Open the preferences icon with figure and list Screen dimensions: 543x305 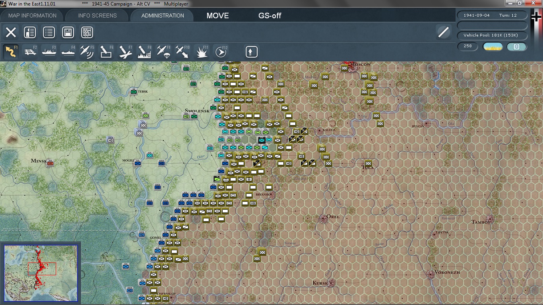click(30, 33)
